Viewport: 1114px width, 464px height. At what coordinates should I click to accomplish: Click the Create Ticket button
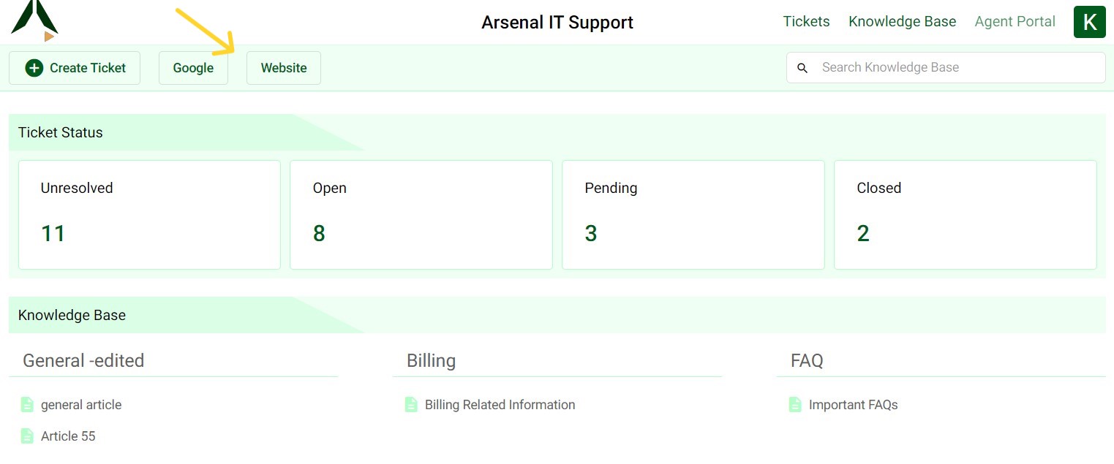click(x=75, y=67)
